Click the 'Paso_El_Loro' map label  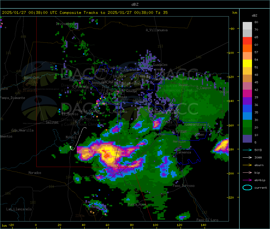[207, 220]
